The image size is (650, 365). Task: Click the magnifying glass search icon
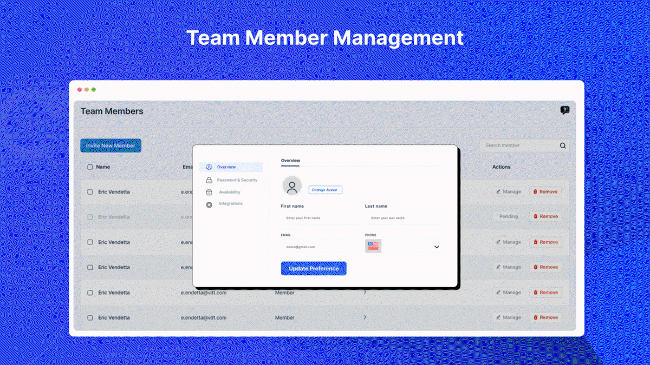point(562,145)
